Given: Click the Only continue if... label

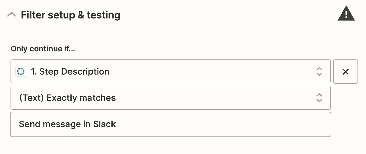Looking at the screenshot, I should click(43, 49).
